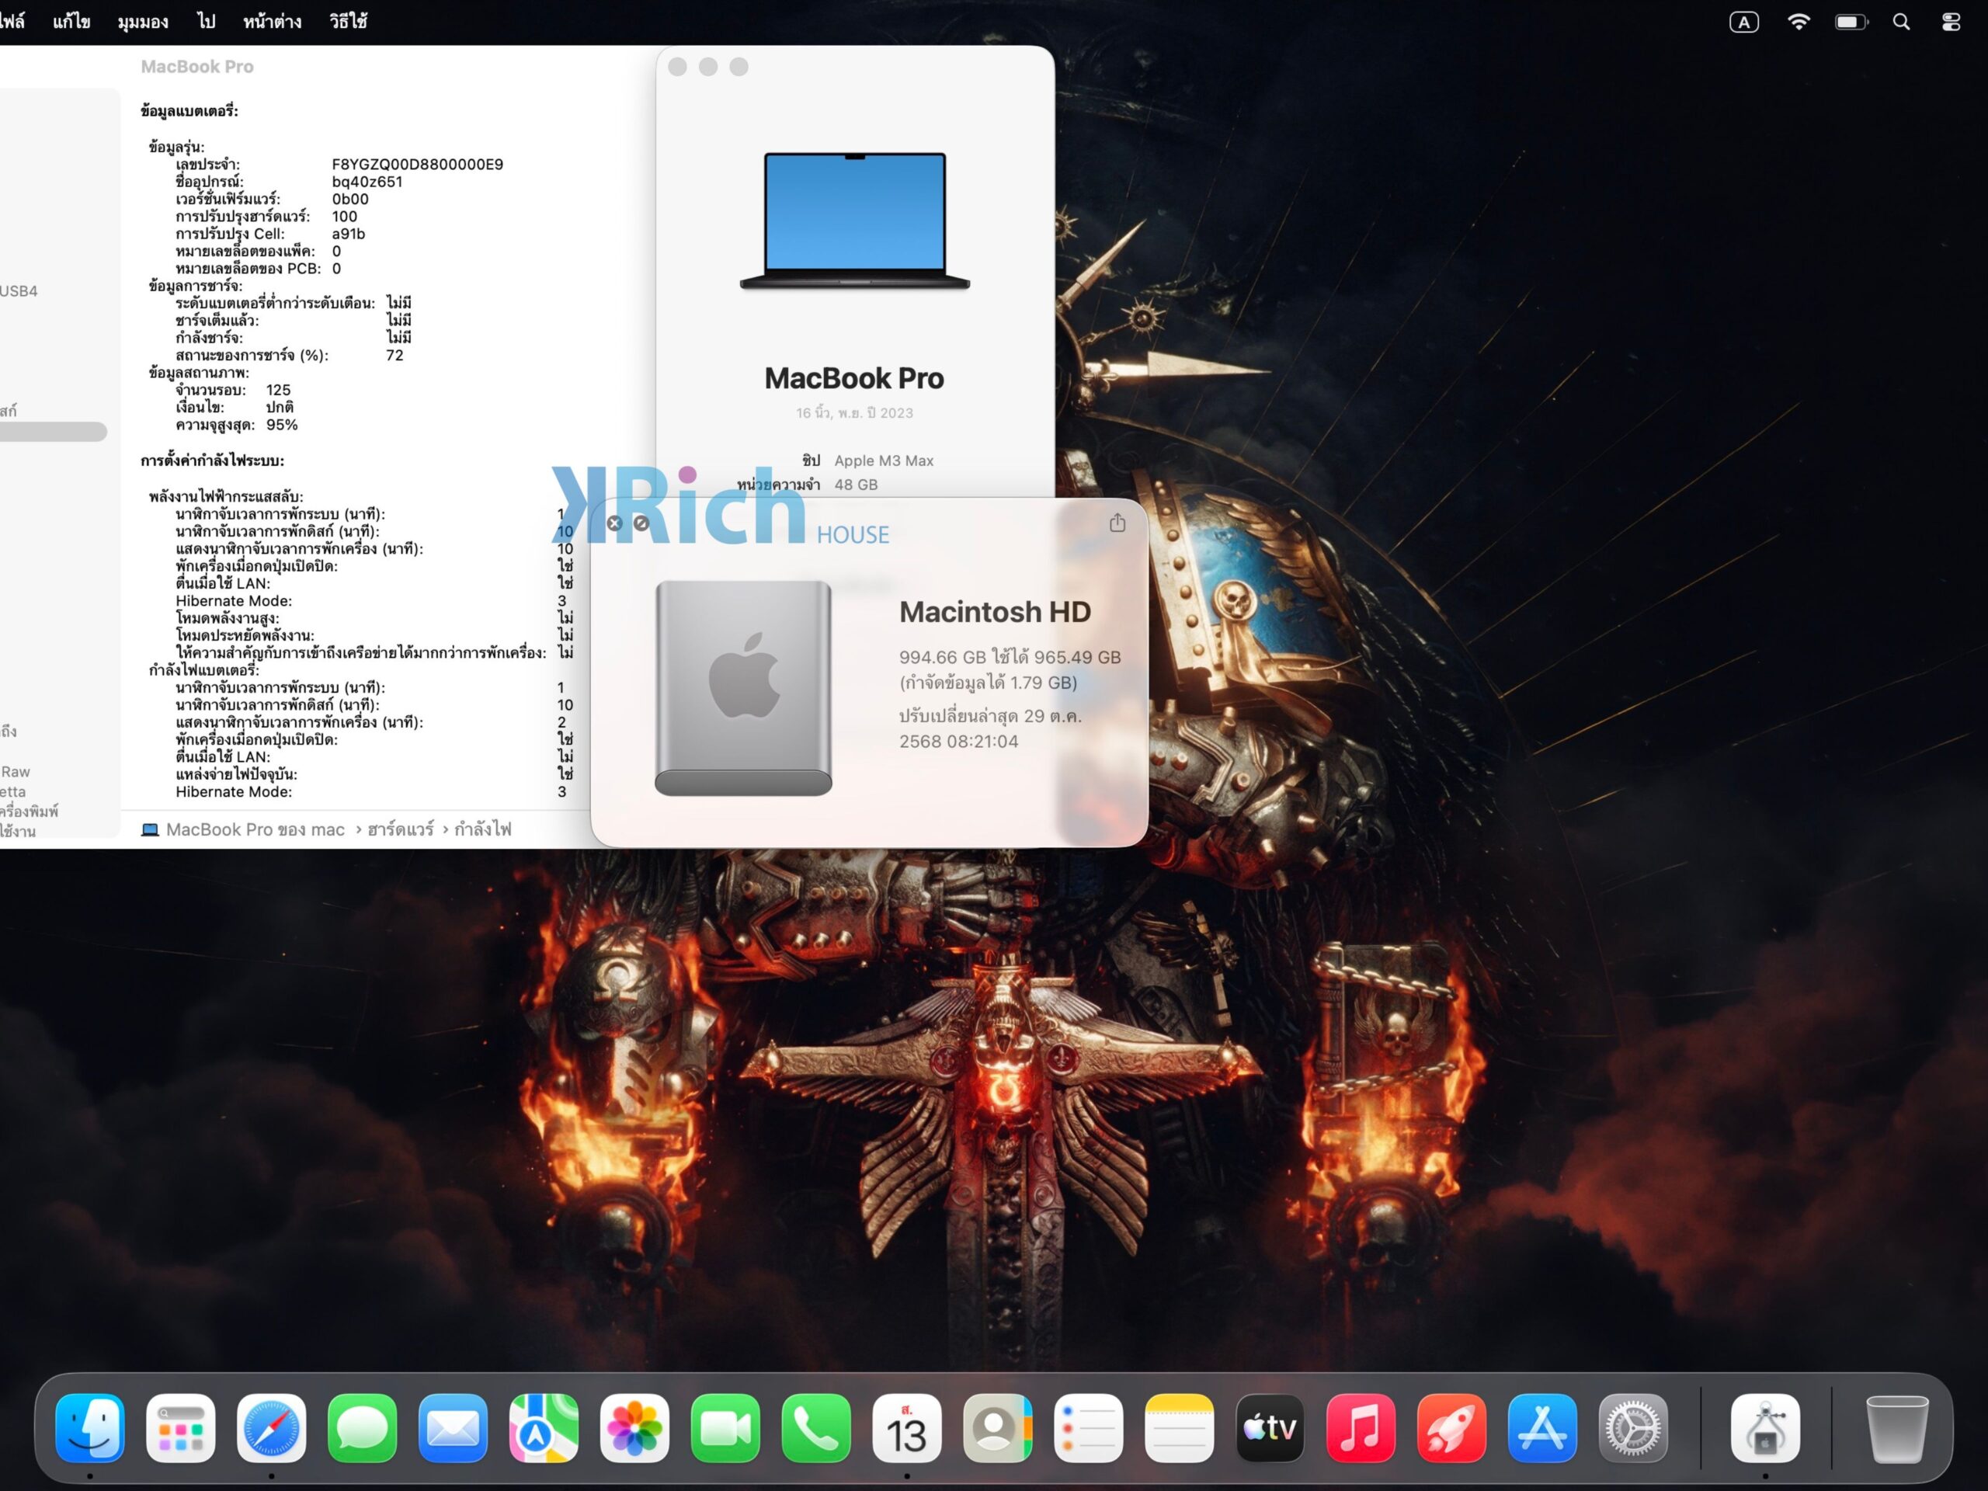Viewport: 1988px width, 1491px height.
Task: Open Notes app in the Dock
Action: (x=1179, y=1427)
